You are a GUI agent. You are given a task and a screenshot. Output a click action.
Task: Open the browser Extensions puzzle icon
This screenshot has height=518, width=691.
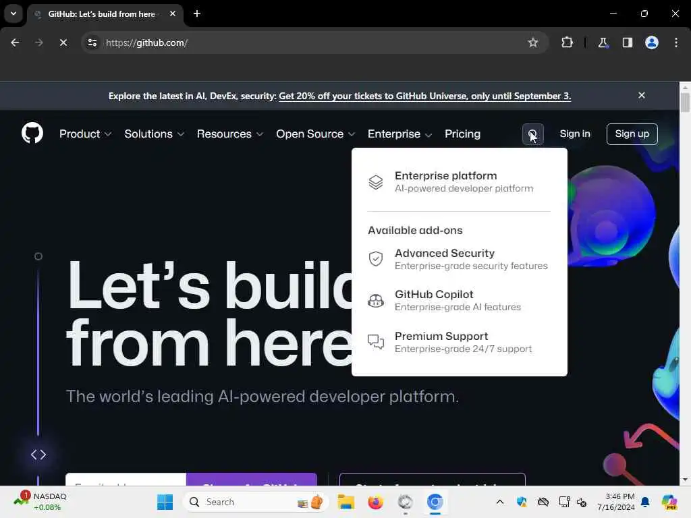point(567,42)
